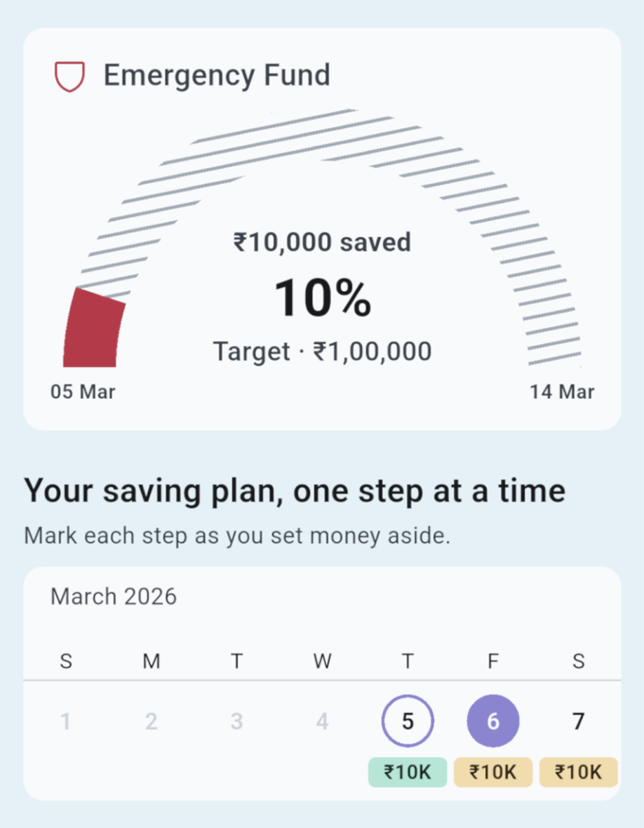This screenshot has height=828, width=644.
Task: Click the Your saving plan heading
Action: (294, 490)
